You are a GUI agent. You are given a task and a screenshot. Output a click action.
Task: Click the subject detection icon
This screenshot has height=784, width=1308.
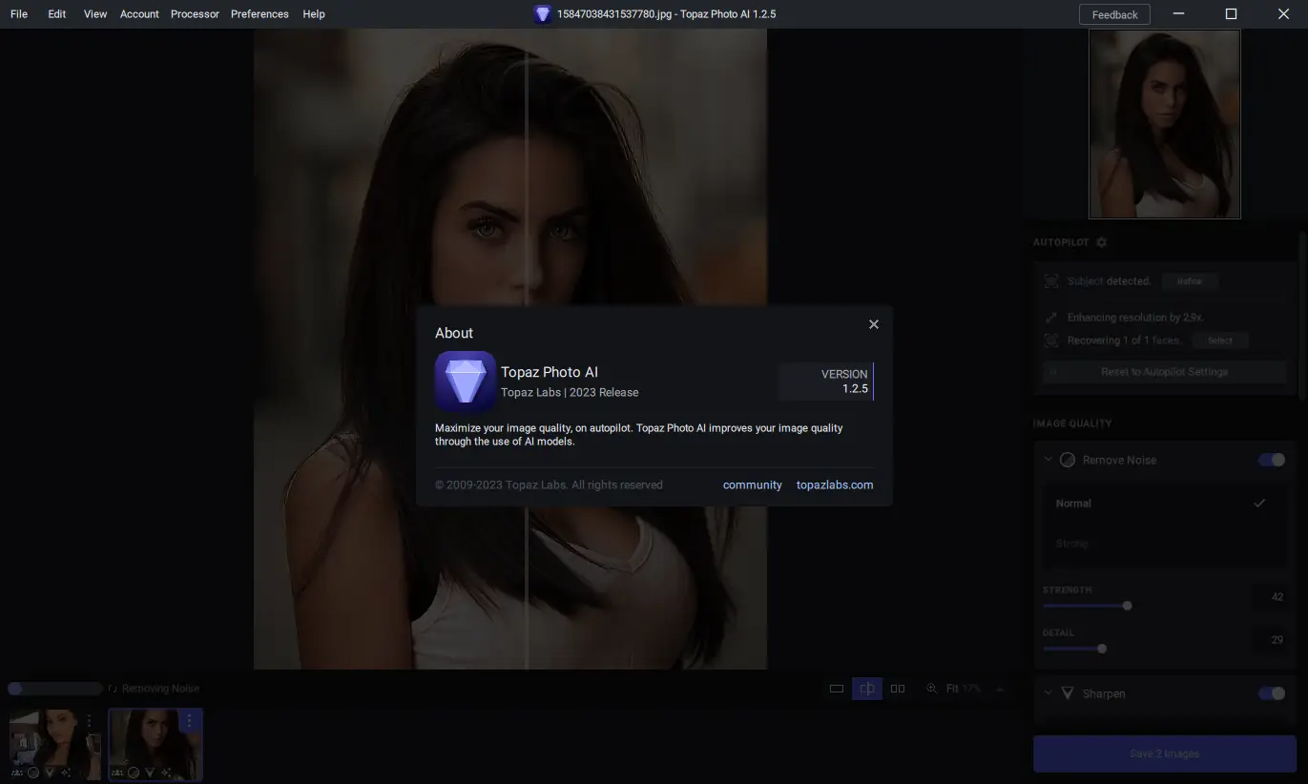pos(1050,281)
